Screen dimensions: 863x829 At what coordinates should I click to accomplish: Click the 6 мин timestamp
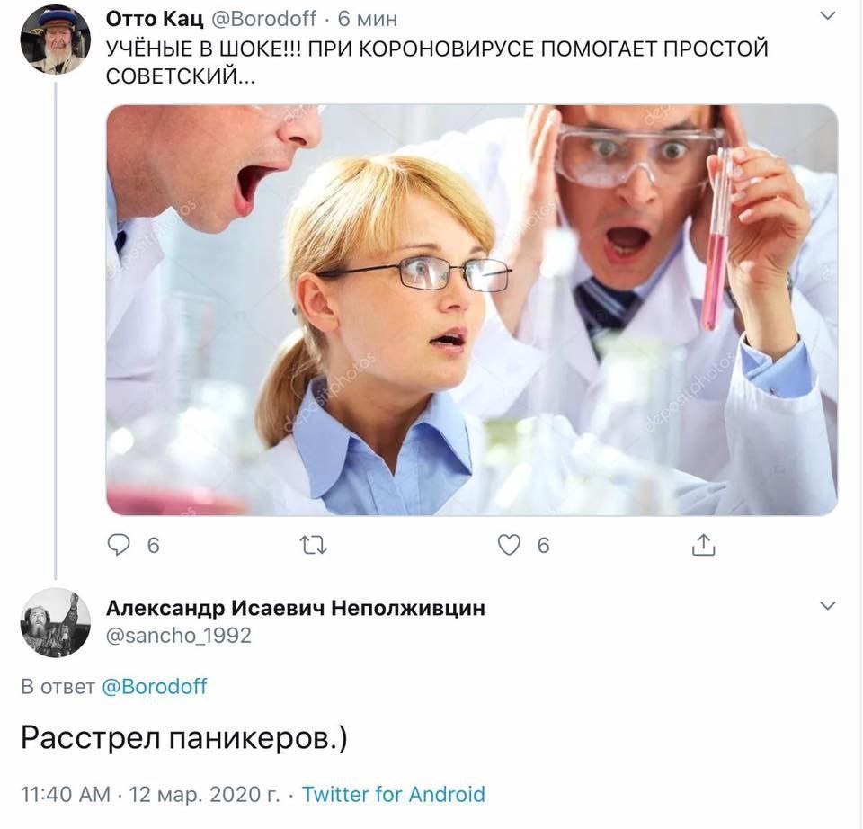367,19
